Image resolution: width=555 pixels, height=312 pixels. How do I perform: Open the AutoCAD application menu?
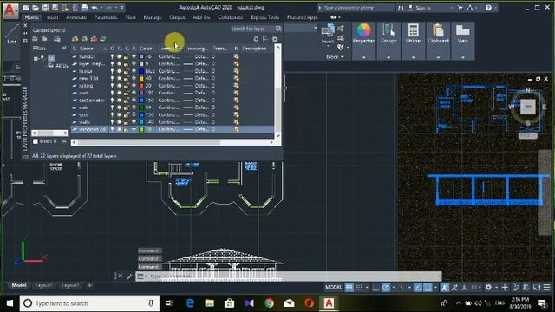coord(10,10)
